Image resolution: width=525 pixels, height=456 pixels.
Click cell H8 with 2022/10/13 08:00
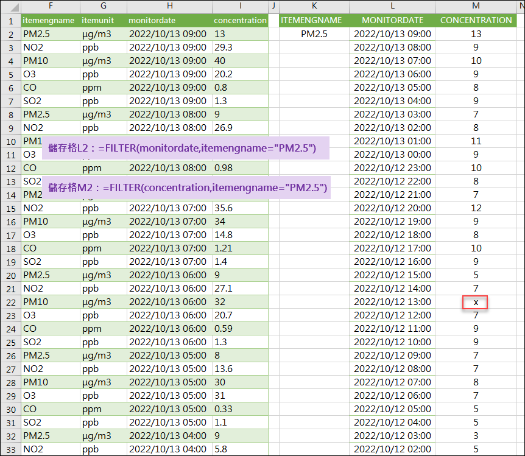coord(170,114)
